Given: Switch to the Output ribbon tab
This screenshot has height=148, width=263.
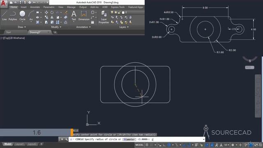Looking at the screenshot, I should tap(83, 7).
